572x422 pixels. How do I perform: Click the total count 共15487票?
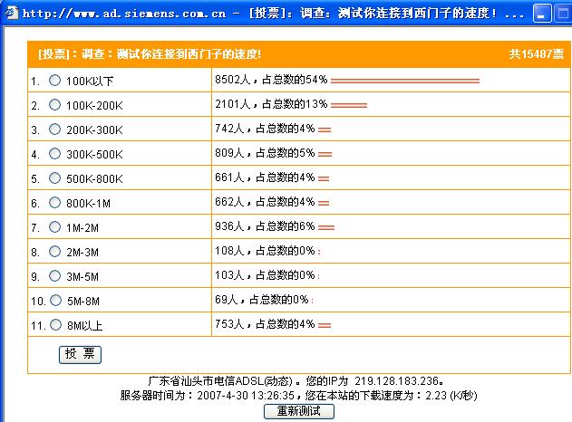[537, 54]
